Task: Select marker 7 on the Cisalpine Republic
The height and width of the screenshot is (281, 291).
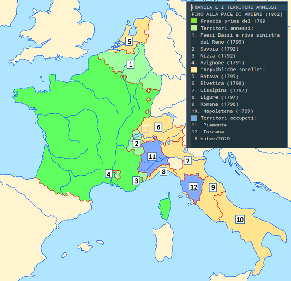Action: coord(187,161)
